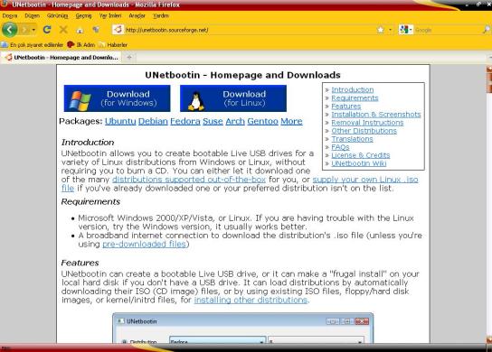Click the toolbar icon right of Home
The width and height of the screenshot is (492, 352).
[x=96, y=30]
